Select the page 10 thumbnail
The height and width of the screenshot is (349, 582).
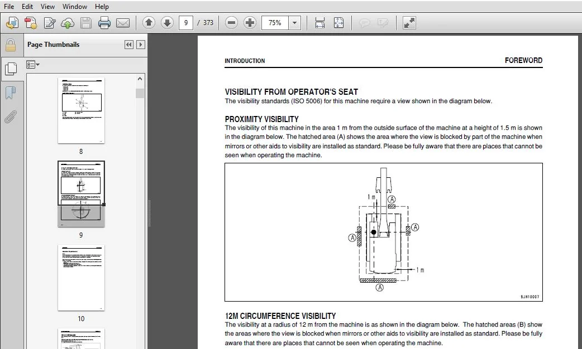[81, 278]
